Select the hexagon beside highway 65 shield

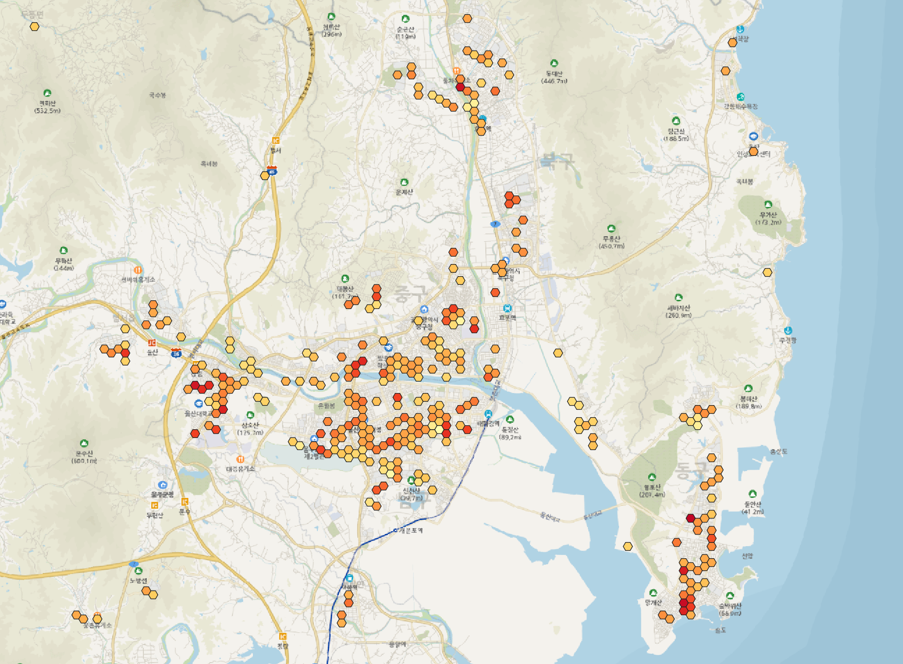(x=265, y=175)
